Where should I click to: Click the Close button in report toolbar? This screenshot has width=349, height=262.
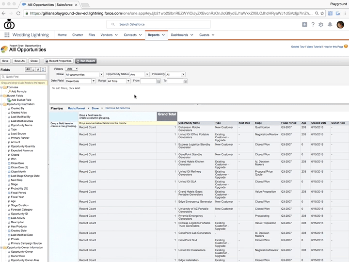coord(34,61)
